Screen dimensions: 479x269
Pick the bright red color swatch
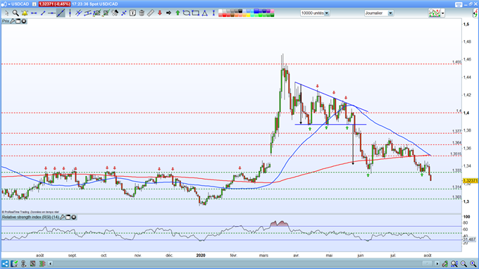pos(224,15)
